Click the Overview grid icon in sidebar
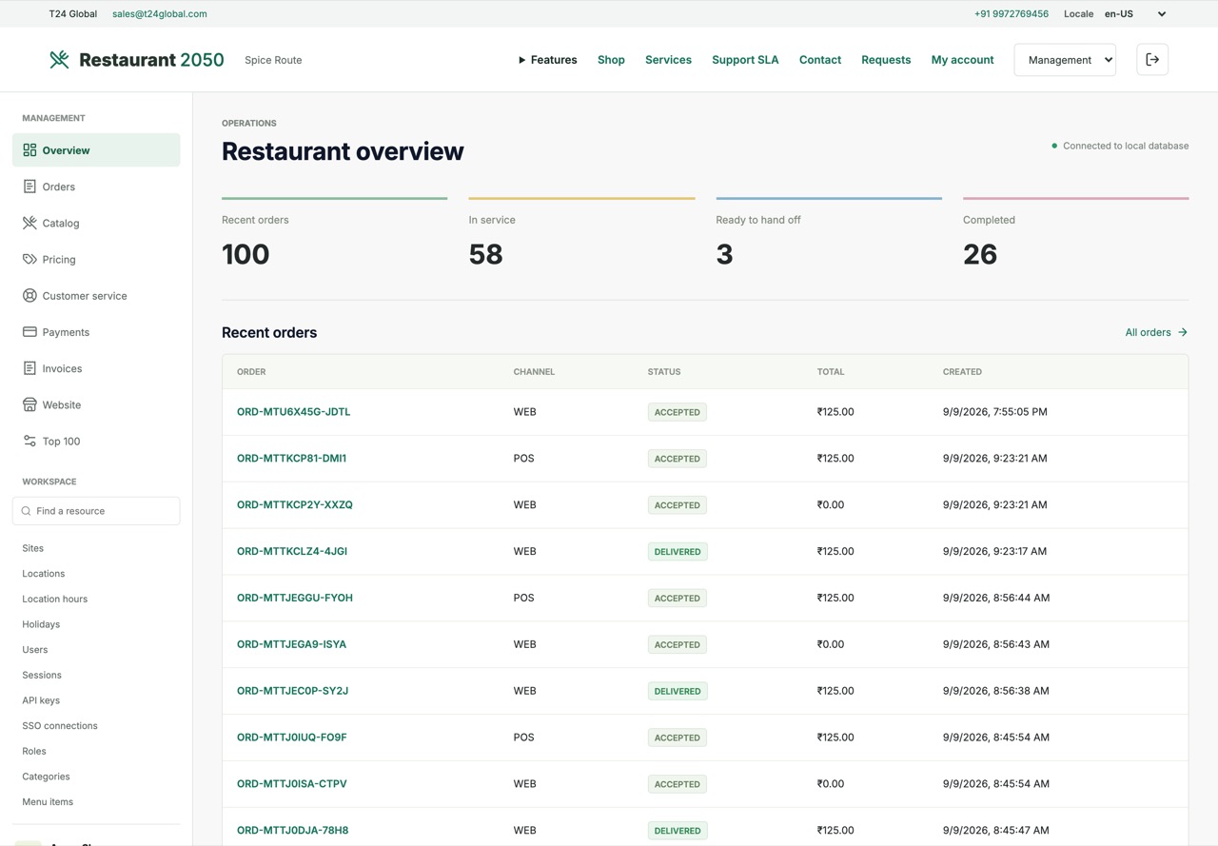The image size is (1218, 846). 29,150
